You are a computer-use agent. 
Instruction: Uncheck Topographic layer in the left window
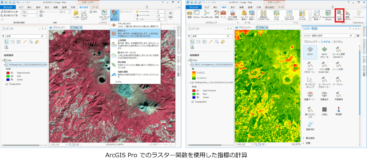click(7, 84)
